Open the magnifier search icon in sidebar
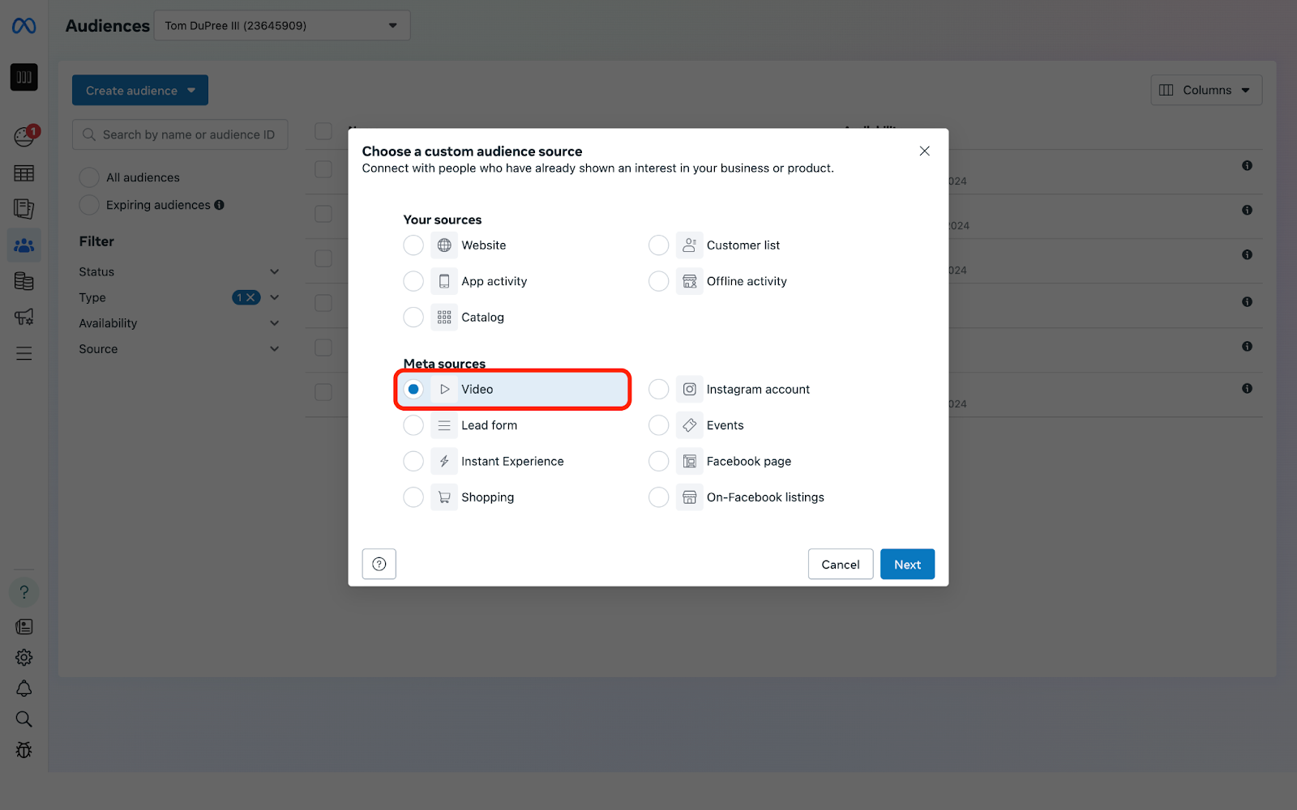 pyautogui.click(x=24, y=719)
